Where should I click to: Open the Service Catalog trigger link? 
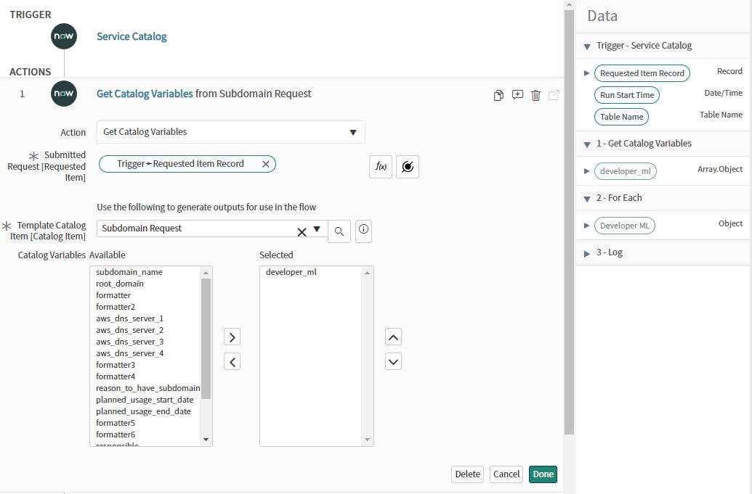coord(132,36)
